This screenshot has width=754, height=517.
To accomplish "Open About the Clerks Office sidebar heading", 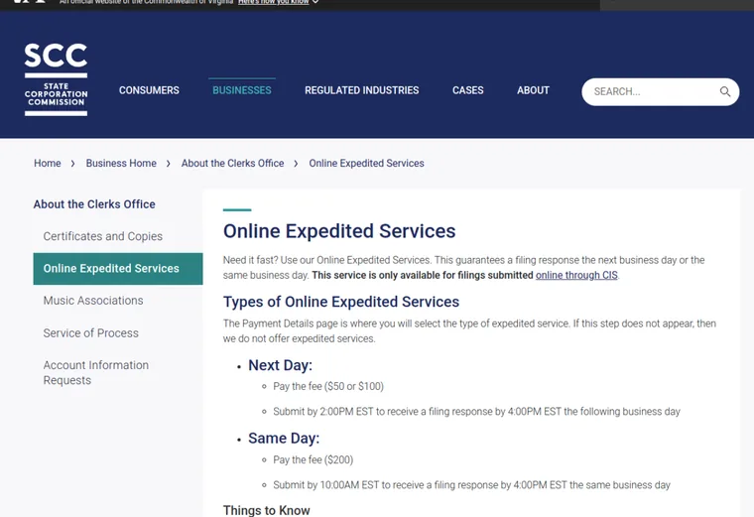I will tap(94, 204).
